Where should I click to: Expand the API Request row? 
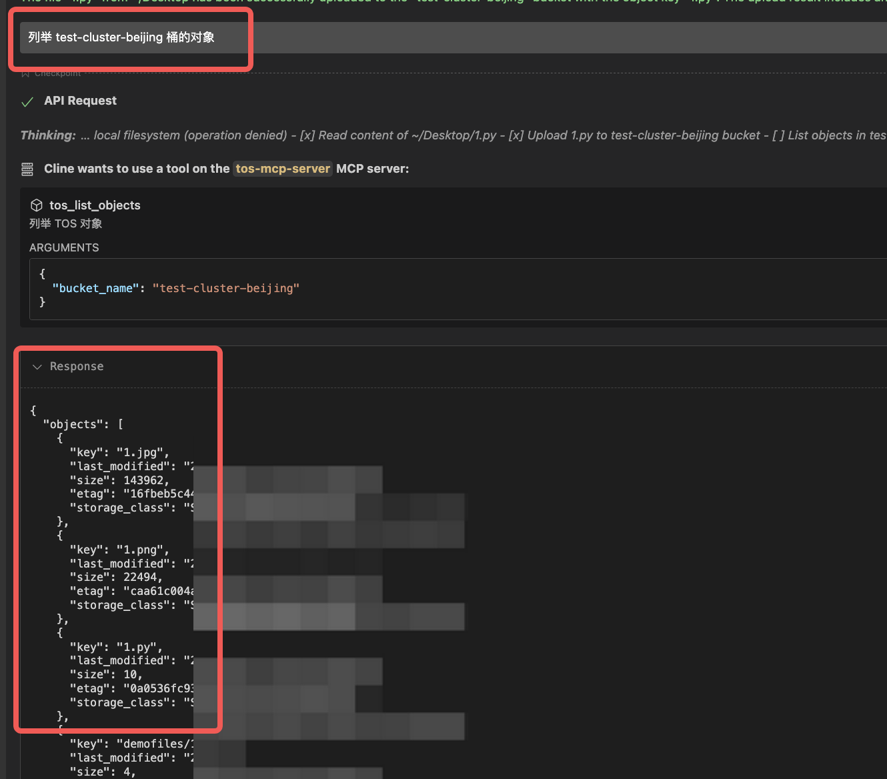80,101
